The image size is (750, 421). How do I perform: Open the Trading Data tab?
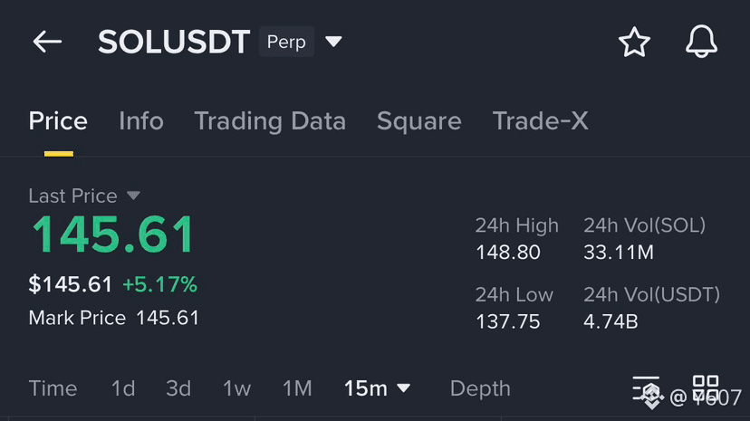tap(270, 121)
